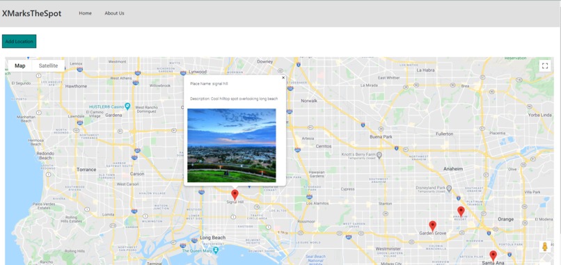
Task: Click the La Mirada map label
Action: tap(369, 86)
